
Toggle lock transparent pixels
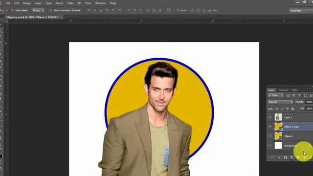pyautogui.click(x=277, y=109)
